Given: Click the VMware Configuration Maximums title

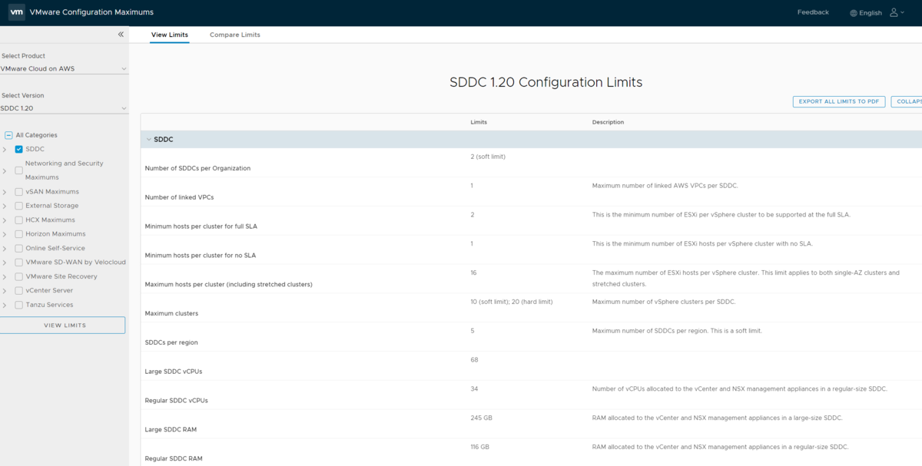Looking at the screenshot, I should (x=91, y=12).
